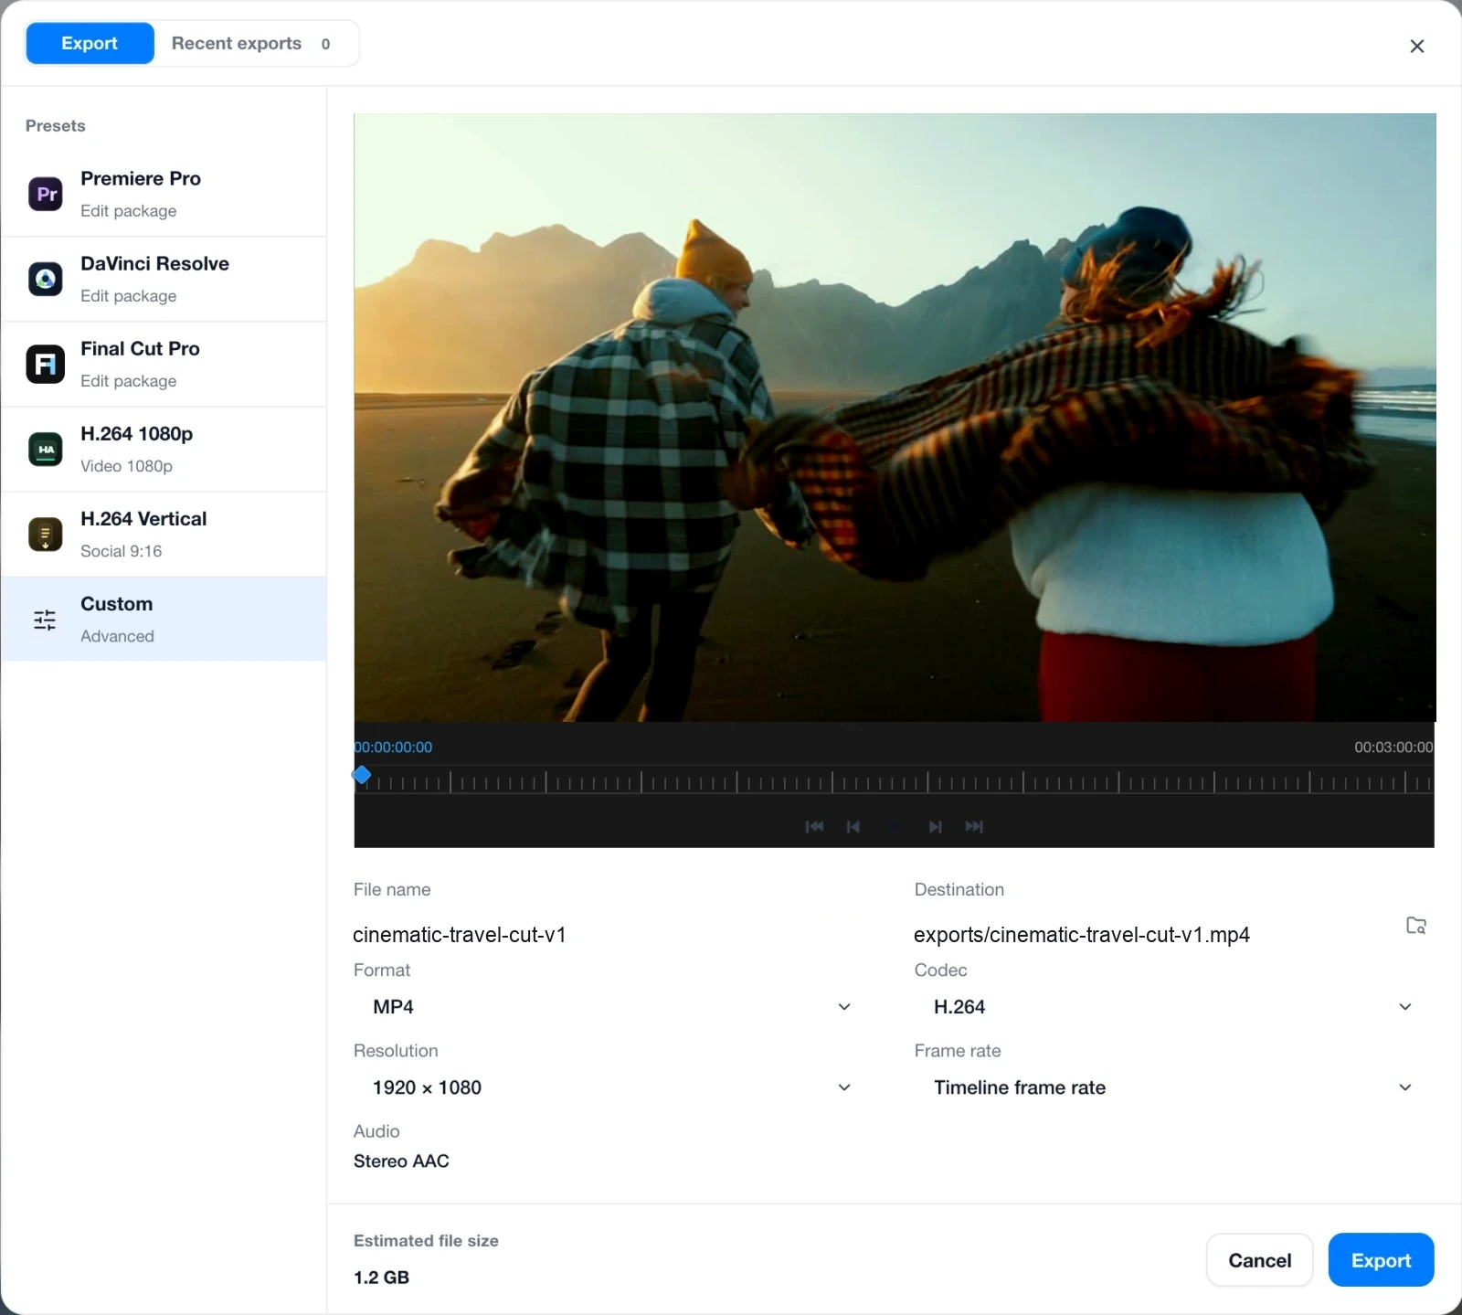Click the video preview thumbnail
The width and height of the screenshot is (1462, 1315).
click(895, 418)
